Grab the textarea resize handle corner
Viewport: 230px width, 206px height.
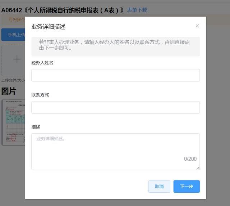198,168
